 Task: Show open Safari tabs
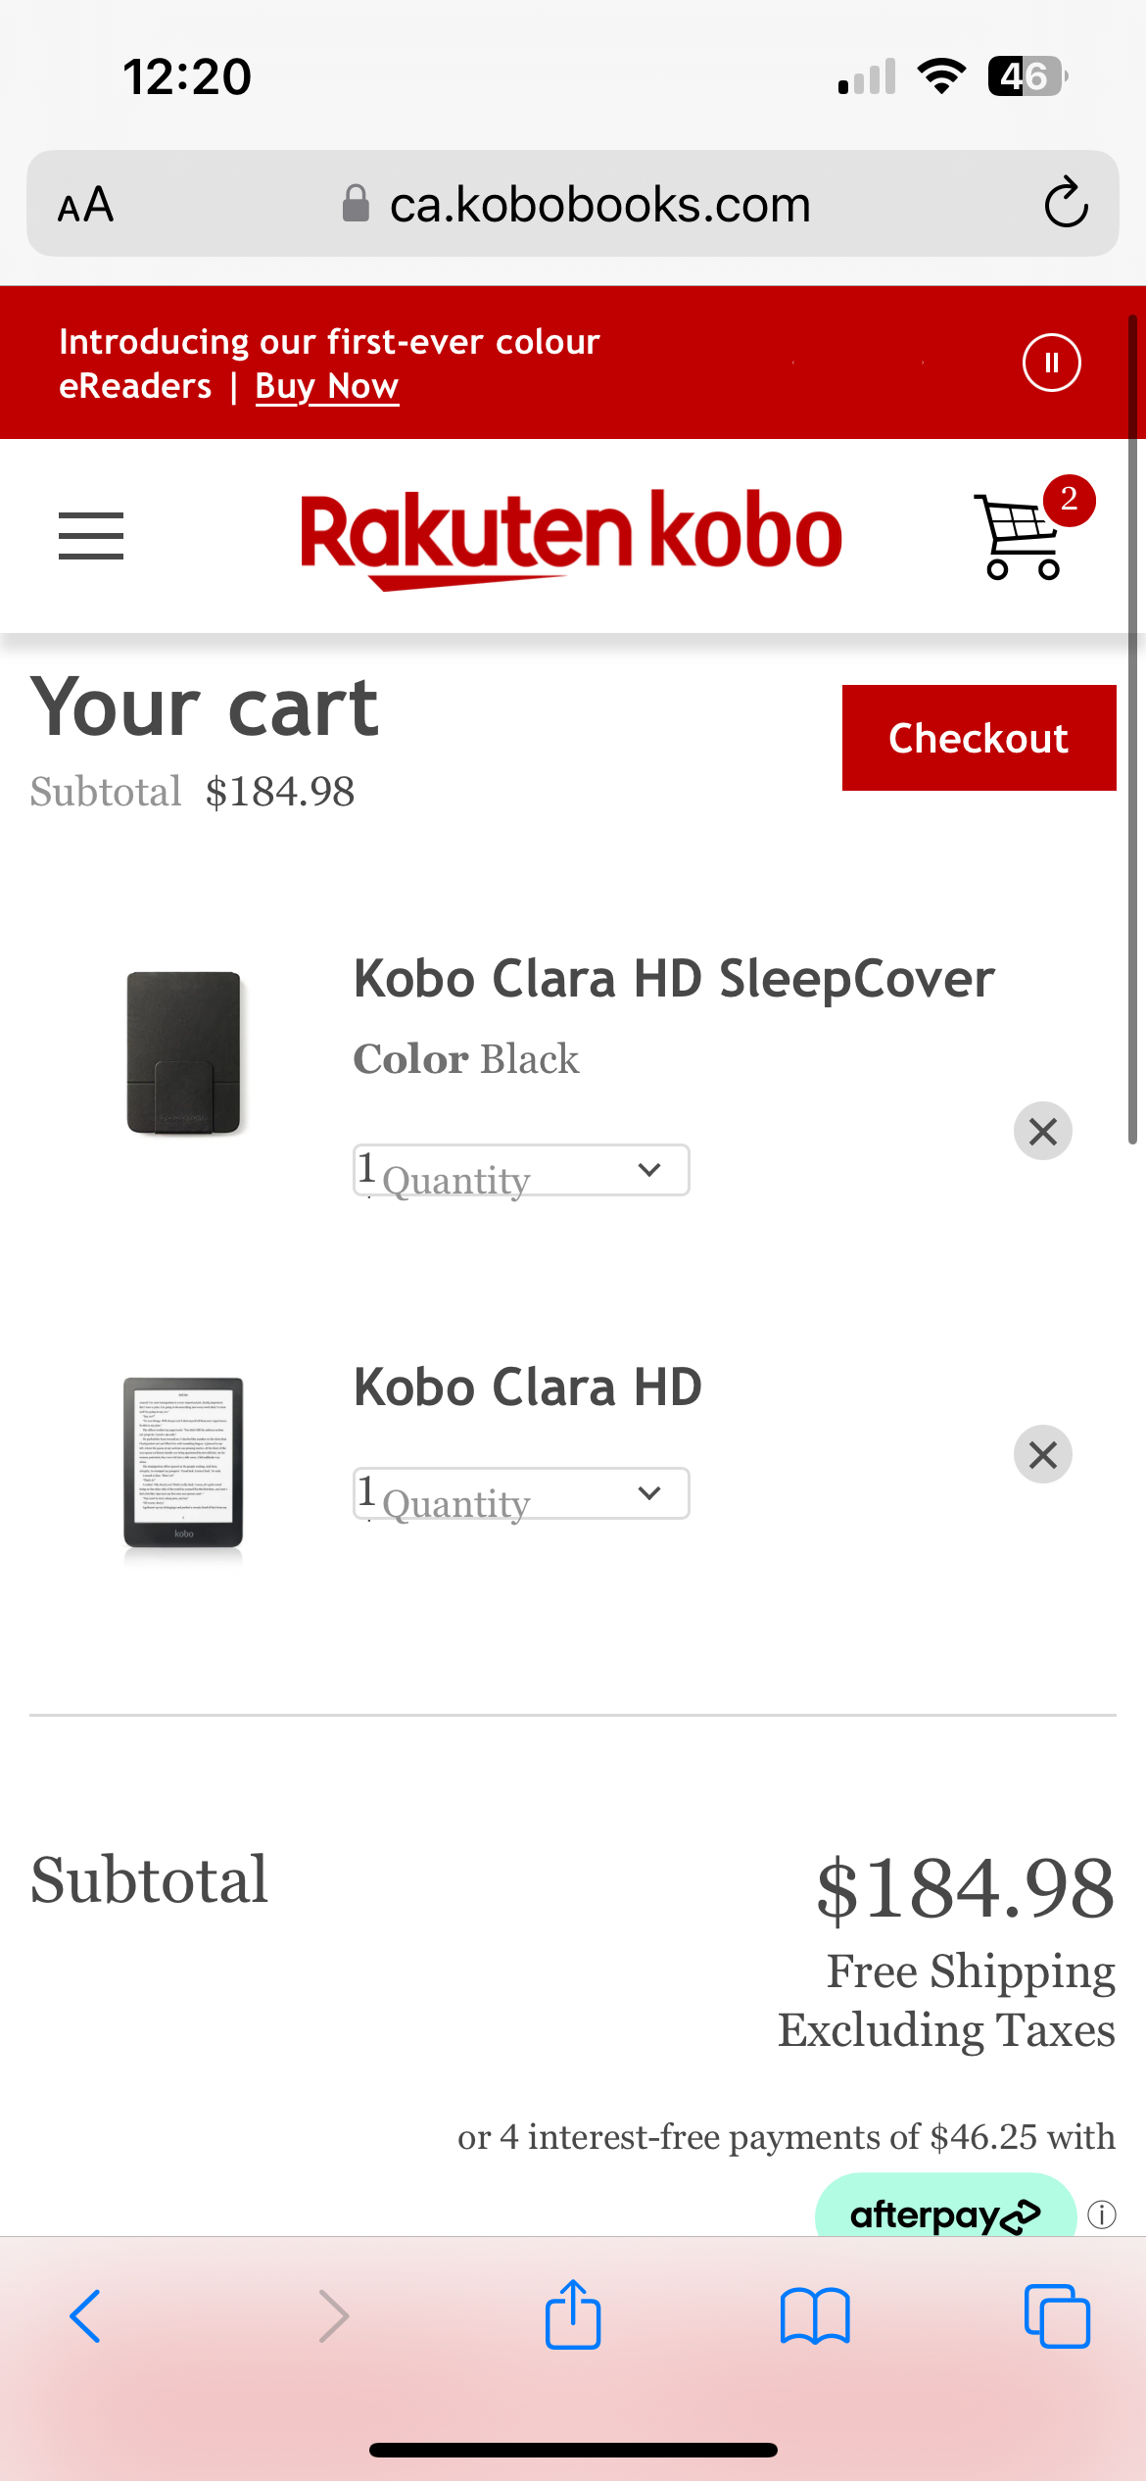pyautogui.click(x=1057, y=2316)
